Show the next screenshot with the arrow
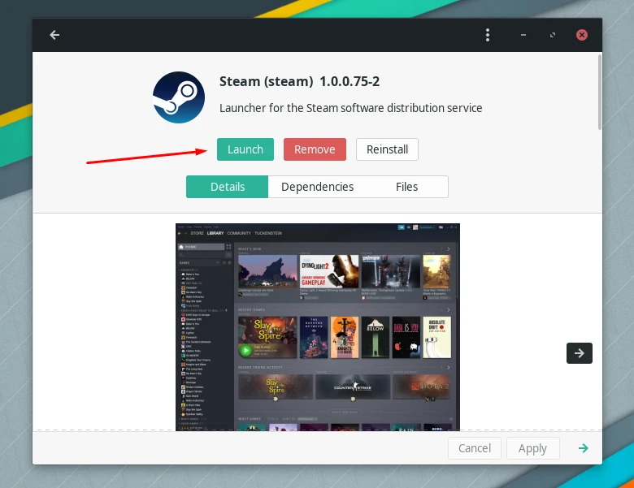The height and width of the screenshot is (488, 634). pyautogui.click(x=579, y=353)
